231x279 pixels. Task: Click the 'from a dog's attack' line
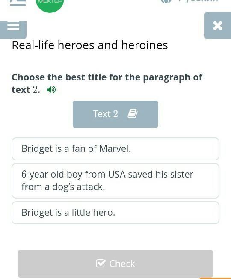tap(63, 187)
